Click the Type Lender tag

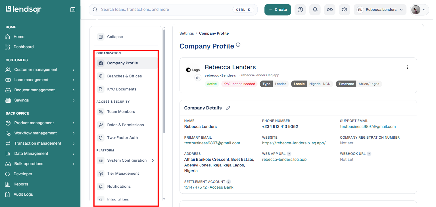(x=274, y=84)
